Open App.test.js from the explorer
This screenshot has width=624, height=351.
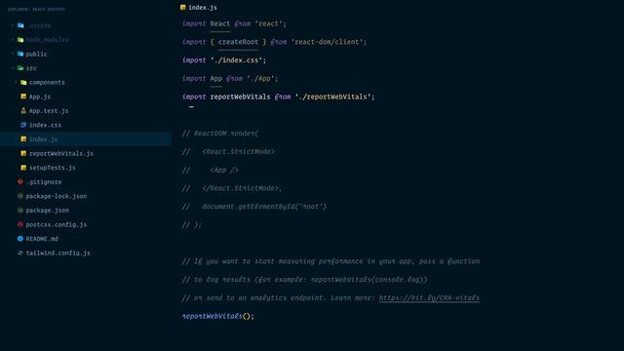[49, 110]
